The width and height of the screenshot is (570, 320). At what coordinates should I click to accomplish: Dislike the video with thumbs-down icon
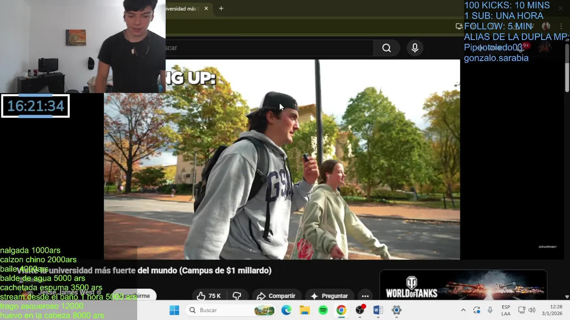point(237,296)
